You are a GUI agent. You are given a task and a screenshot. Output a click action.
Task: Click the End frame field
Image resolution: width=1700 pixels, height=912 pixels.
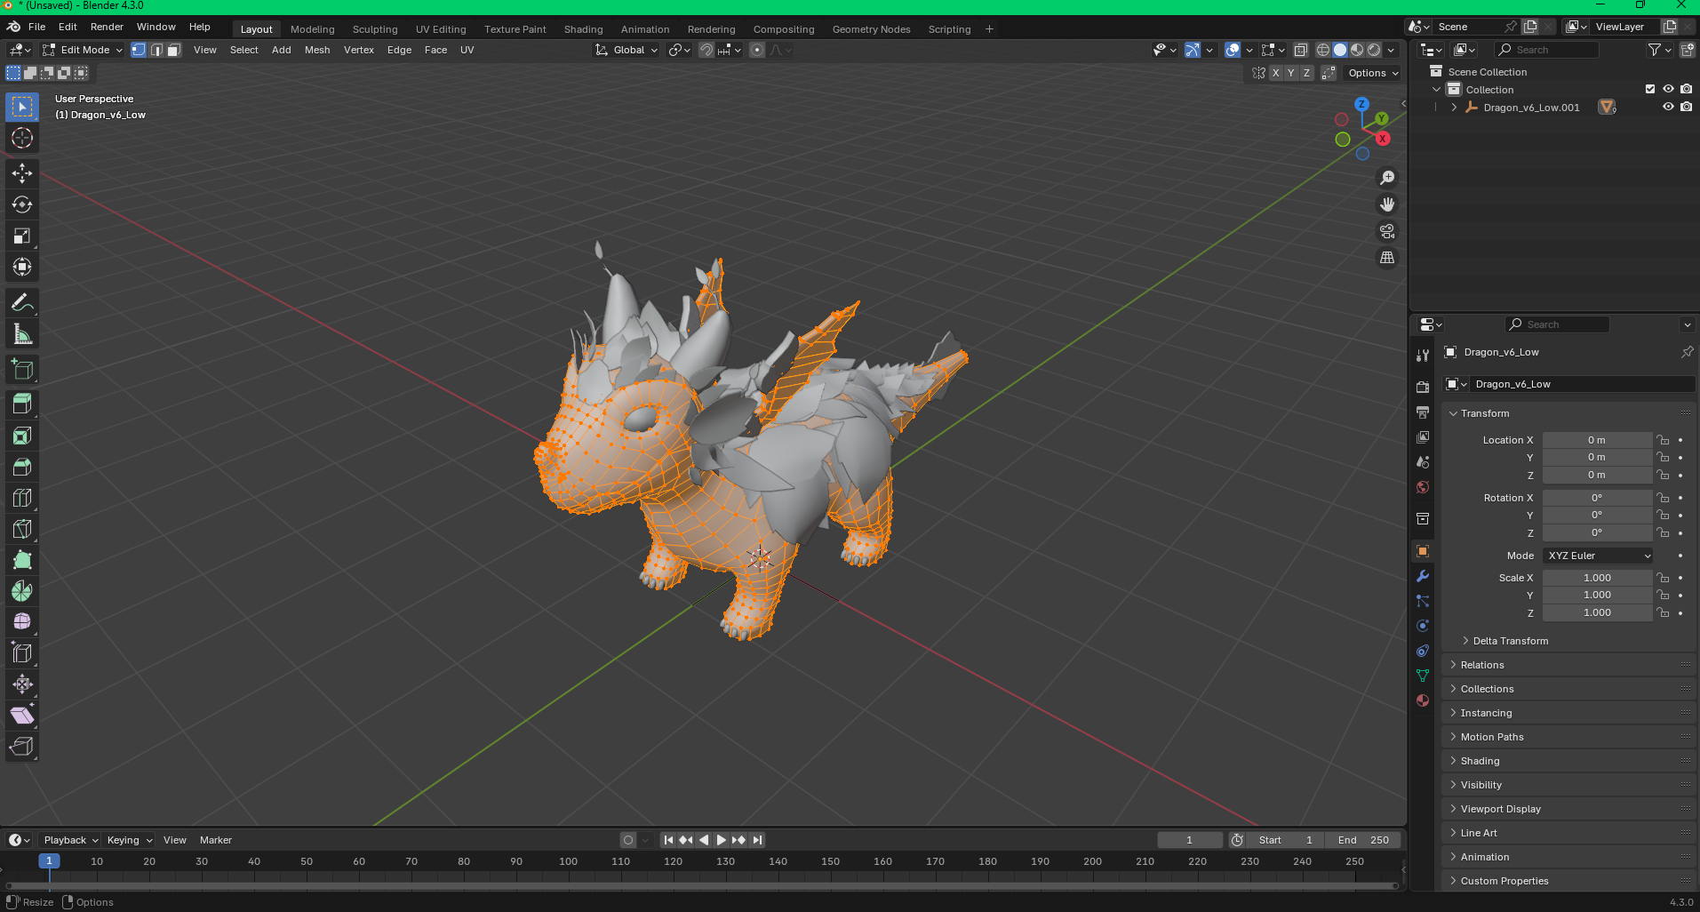pyautogui.click(x=1364, y=840)
